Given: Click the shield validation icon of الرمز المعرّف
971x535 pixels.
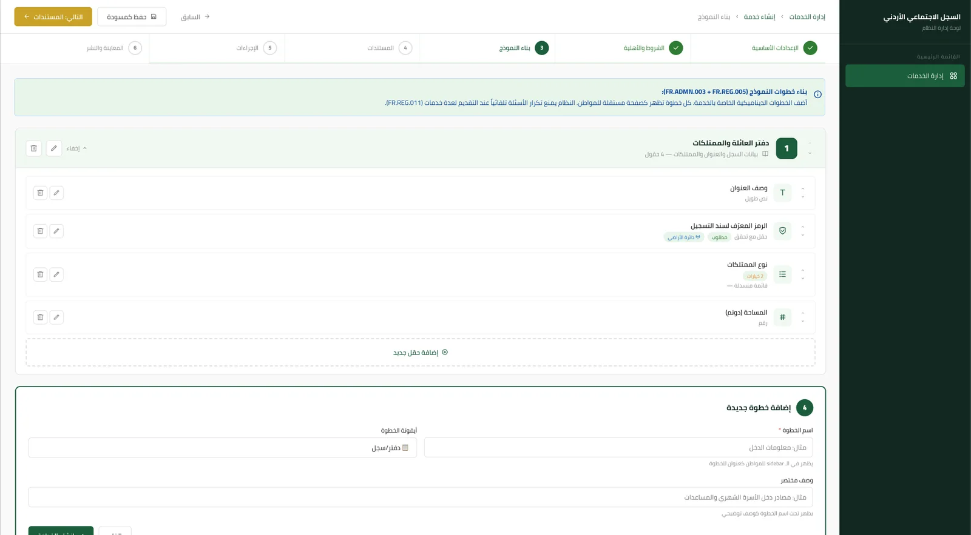Looking at the screenshot, I should (x=782, y=231).
